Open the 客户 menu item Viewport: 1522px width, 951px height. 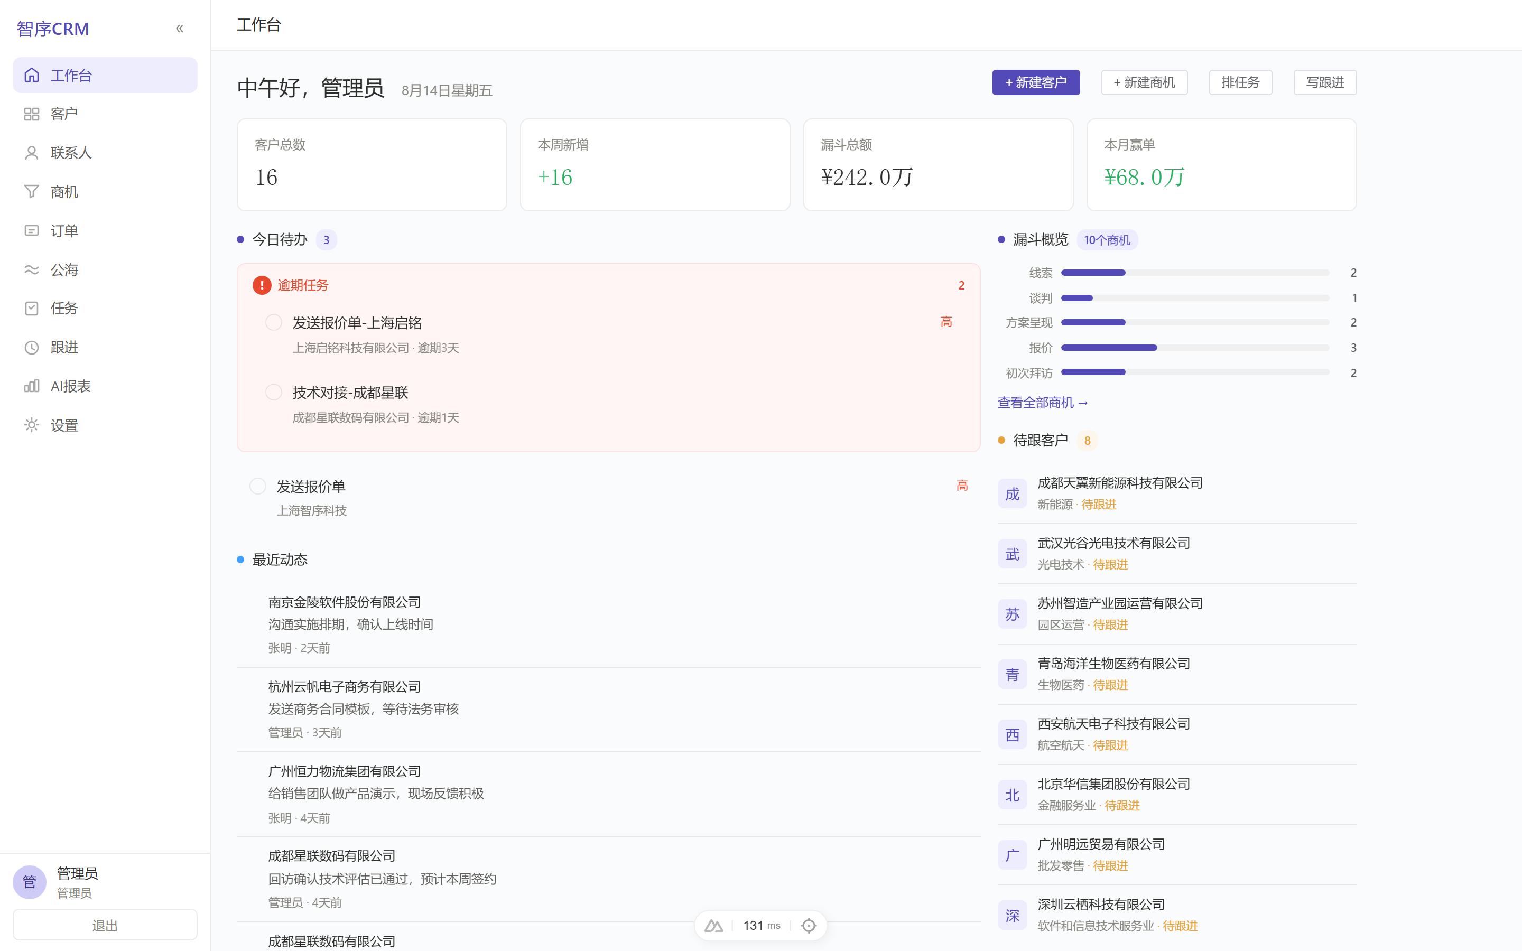(x=105, y=114)
